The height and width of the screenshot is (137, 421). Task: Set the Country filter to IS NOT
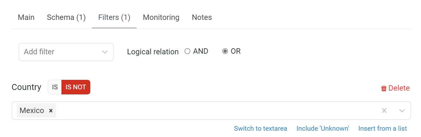click(x=76, y=87)
